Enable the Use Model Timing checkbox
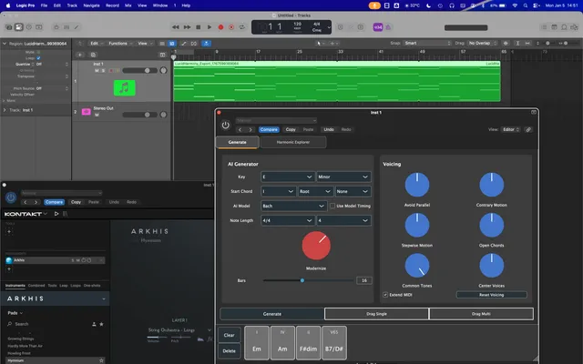Viewport: 583px width, 364px height. 332,206
